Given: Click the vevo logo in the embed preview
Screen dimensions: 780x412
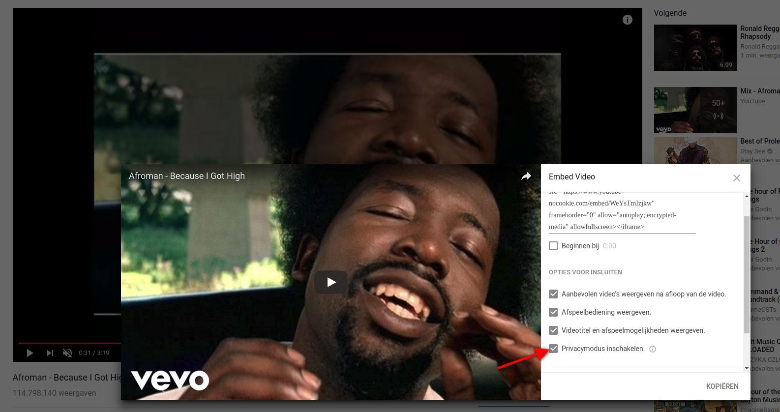Looking at the screenshot, I should point(170,380).
